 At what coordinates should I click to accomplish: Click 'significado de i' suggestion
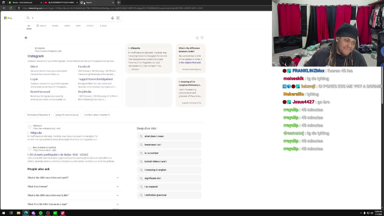(169, 178)
